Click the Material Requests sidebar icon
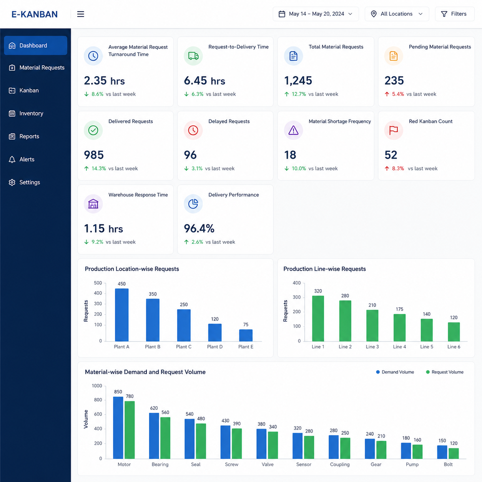The height and width of the screenshot is (482, 482). coord(12,68)
